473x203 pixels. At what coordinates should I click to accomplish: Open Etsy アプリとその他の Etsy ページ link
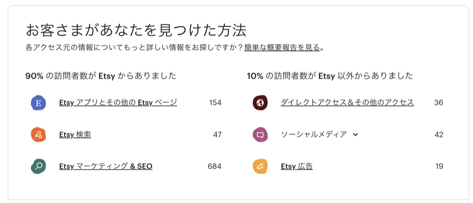click(x=118, y=102)
